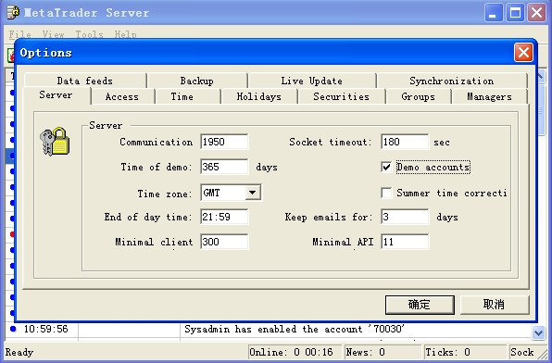Click the Time of demo days field
This screenshot has width=552, height=363.
pyautogui.click(x=224, y=167)
